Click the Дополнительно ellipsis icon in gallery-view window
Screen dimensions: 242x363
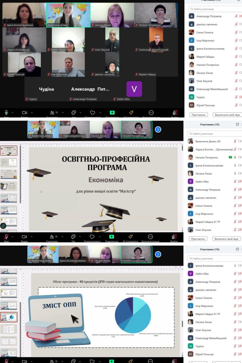point(151,113)
